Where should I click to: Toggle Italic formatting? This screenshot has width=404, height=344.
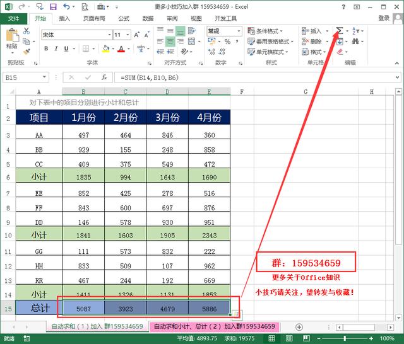56,49
